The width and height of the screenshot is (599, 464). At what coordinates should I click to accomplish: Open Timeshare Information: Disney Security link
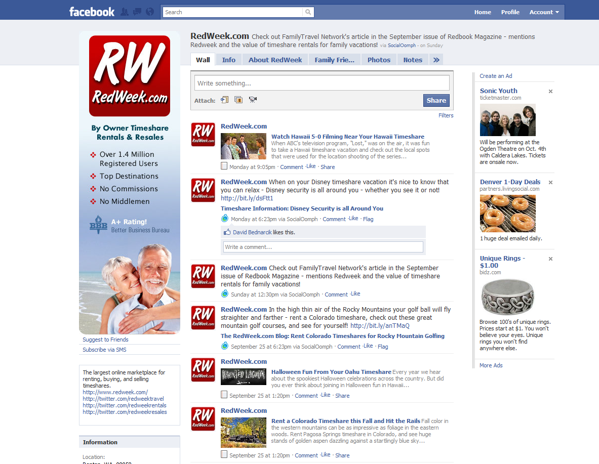pos(302,208)
